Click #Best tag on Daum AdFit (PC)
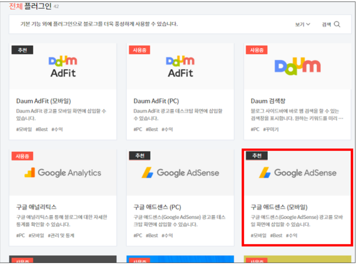 (152, 129)
